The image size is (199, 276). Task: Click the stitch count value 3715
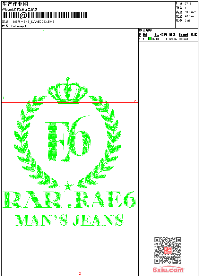pyautogui.click(x=188, y=4)
